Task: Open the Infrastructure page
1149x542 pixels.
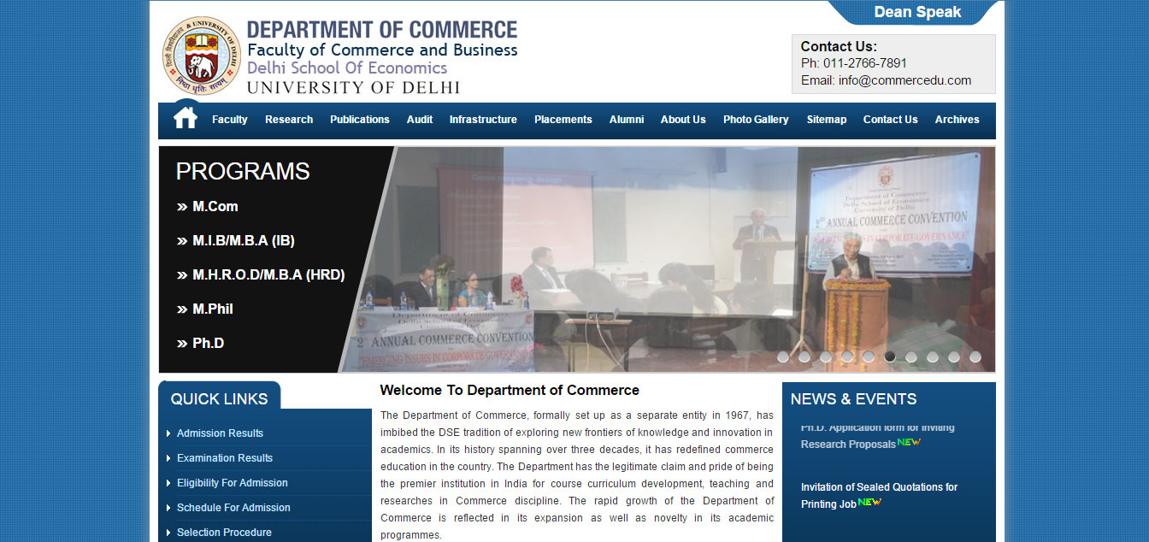Action: point(483,120)
